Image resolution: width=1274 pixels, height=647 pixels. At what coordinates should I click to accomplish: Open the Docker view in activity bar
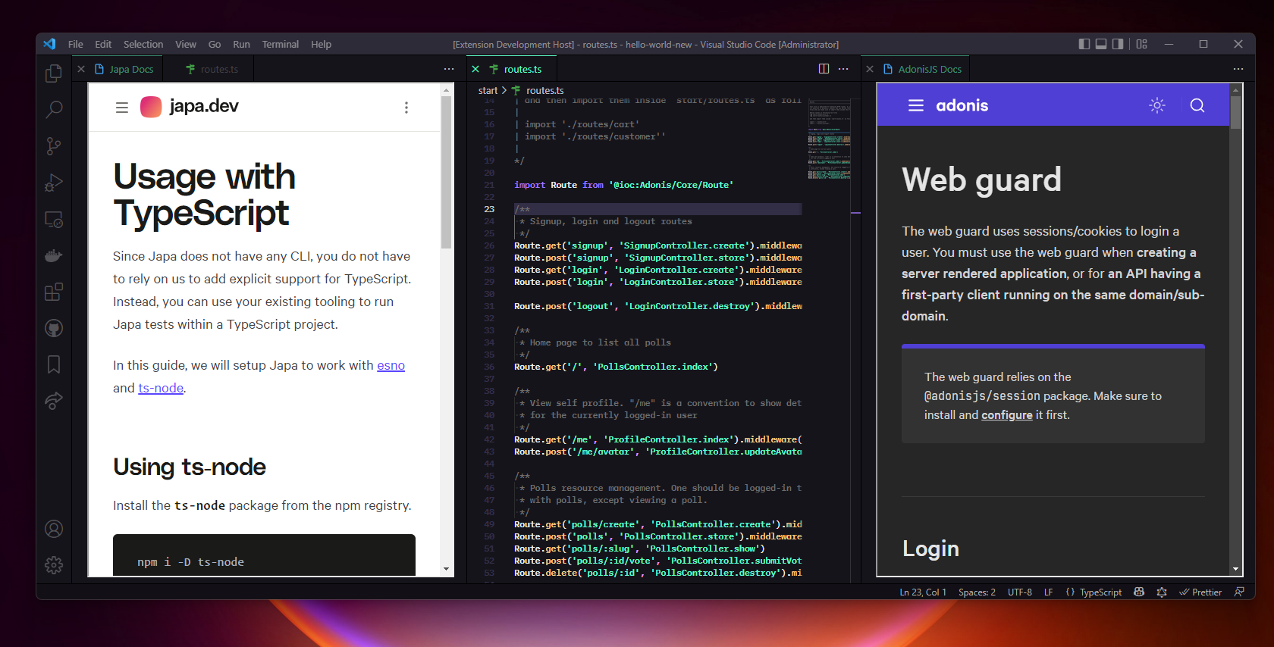[54, 255]
